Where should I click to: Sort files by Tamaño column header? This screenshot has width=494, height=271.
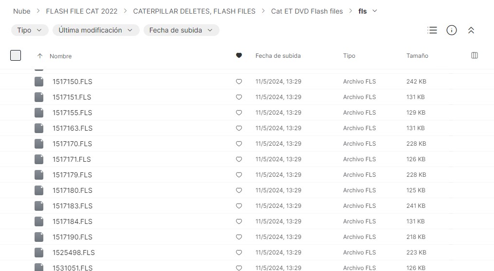click(417, 56)
